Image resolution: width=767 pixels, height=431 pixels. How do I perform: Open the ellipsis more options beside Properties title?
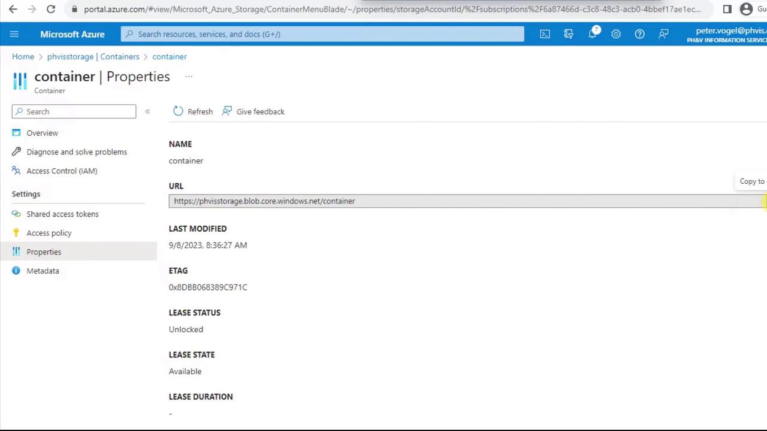pyautogui.click(x=189, y=77)
